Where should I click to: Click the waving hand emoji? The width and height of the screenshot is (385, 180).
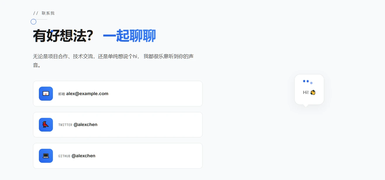pyautogui.click(x=313, y=92)
